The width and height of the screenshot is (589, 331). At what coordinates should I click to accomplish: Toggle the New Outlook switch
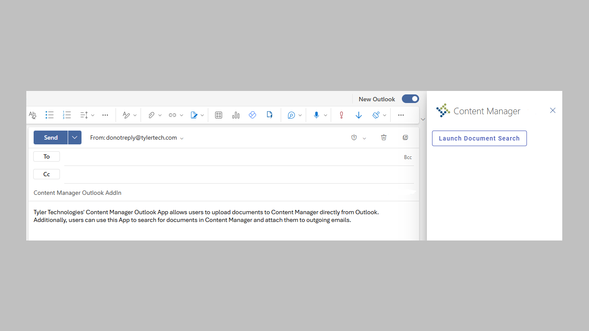(x=410, y=99)
